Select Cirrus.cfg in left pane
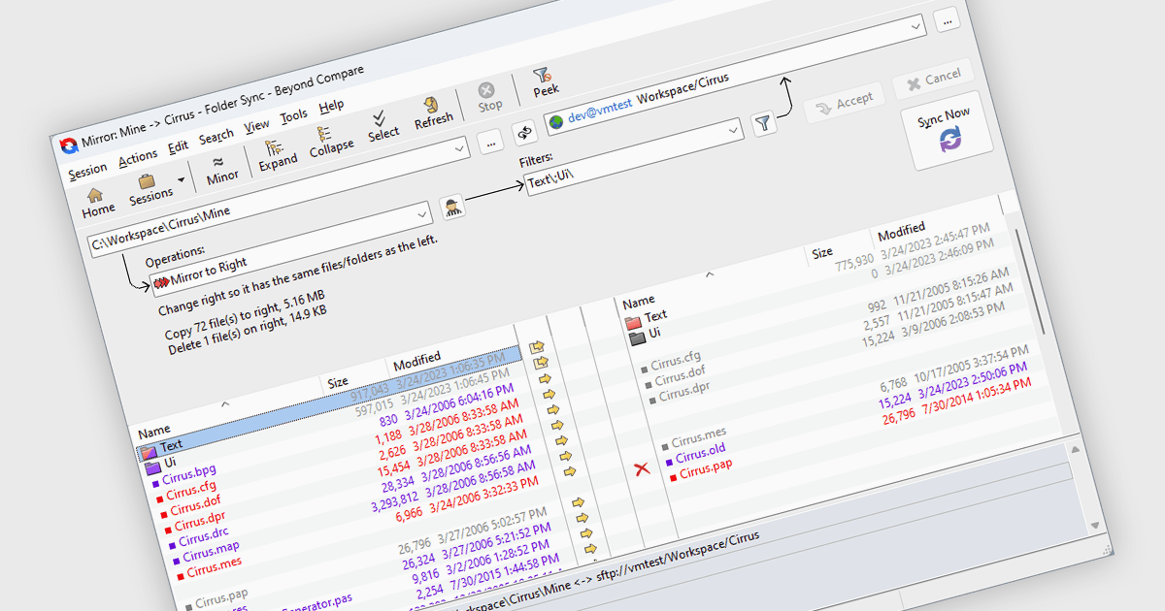Image resolution: width=1165 pixels, height=611 pixels. 191,491
